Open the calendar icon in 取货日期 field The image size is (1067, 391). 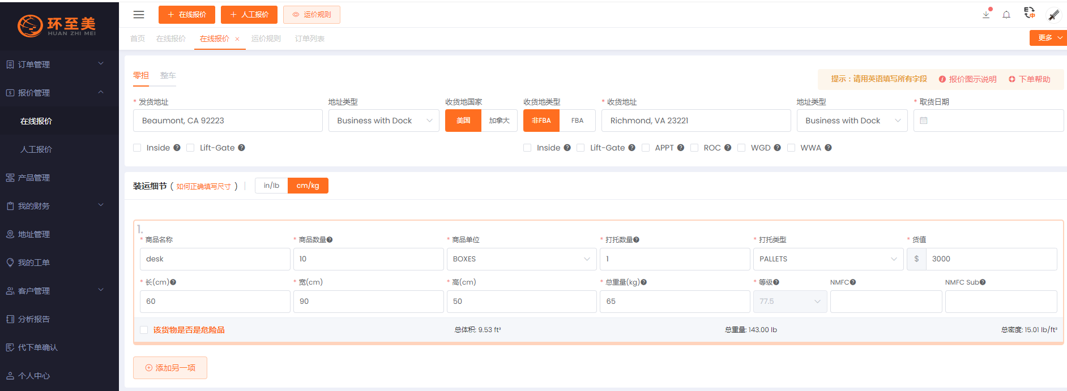pyautogui.click(x=924, y=121)
